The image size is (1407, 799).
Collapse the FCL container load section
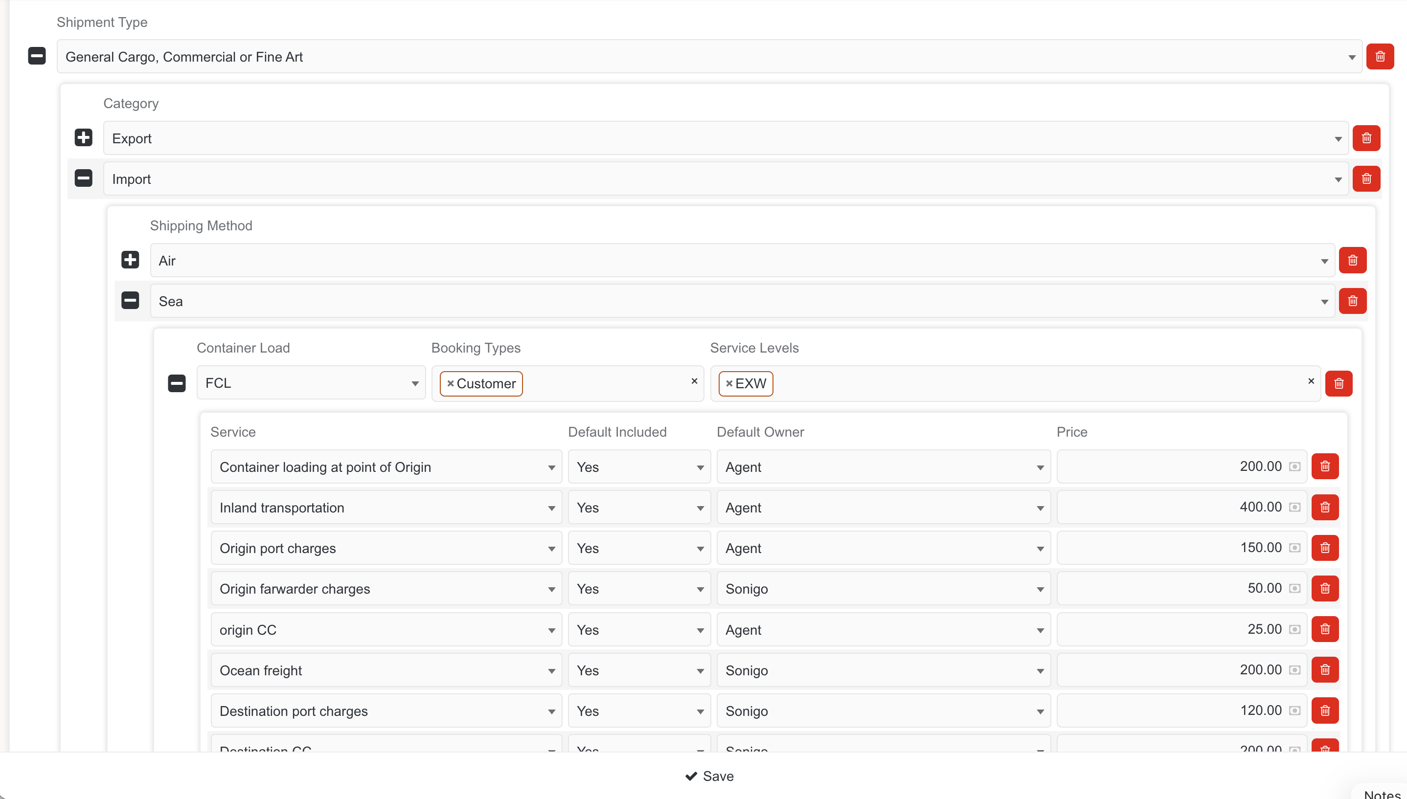177,383
